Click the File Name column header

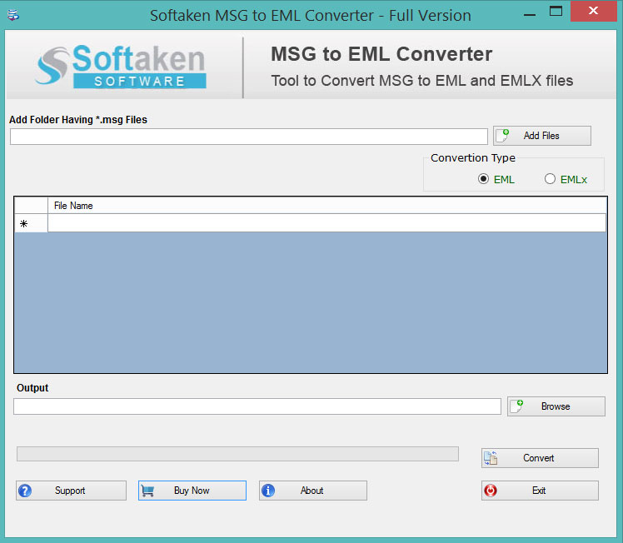[327, 206]
